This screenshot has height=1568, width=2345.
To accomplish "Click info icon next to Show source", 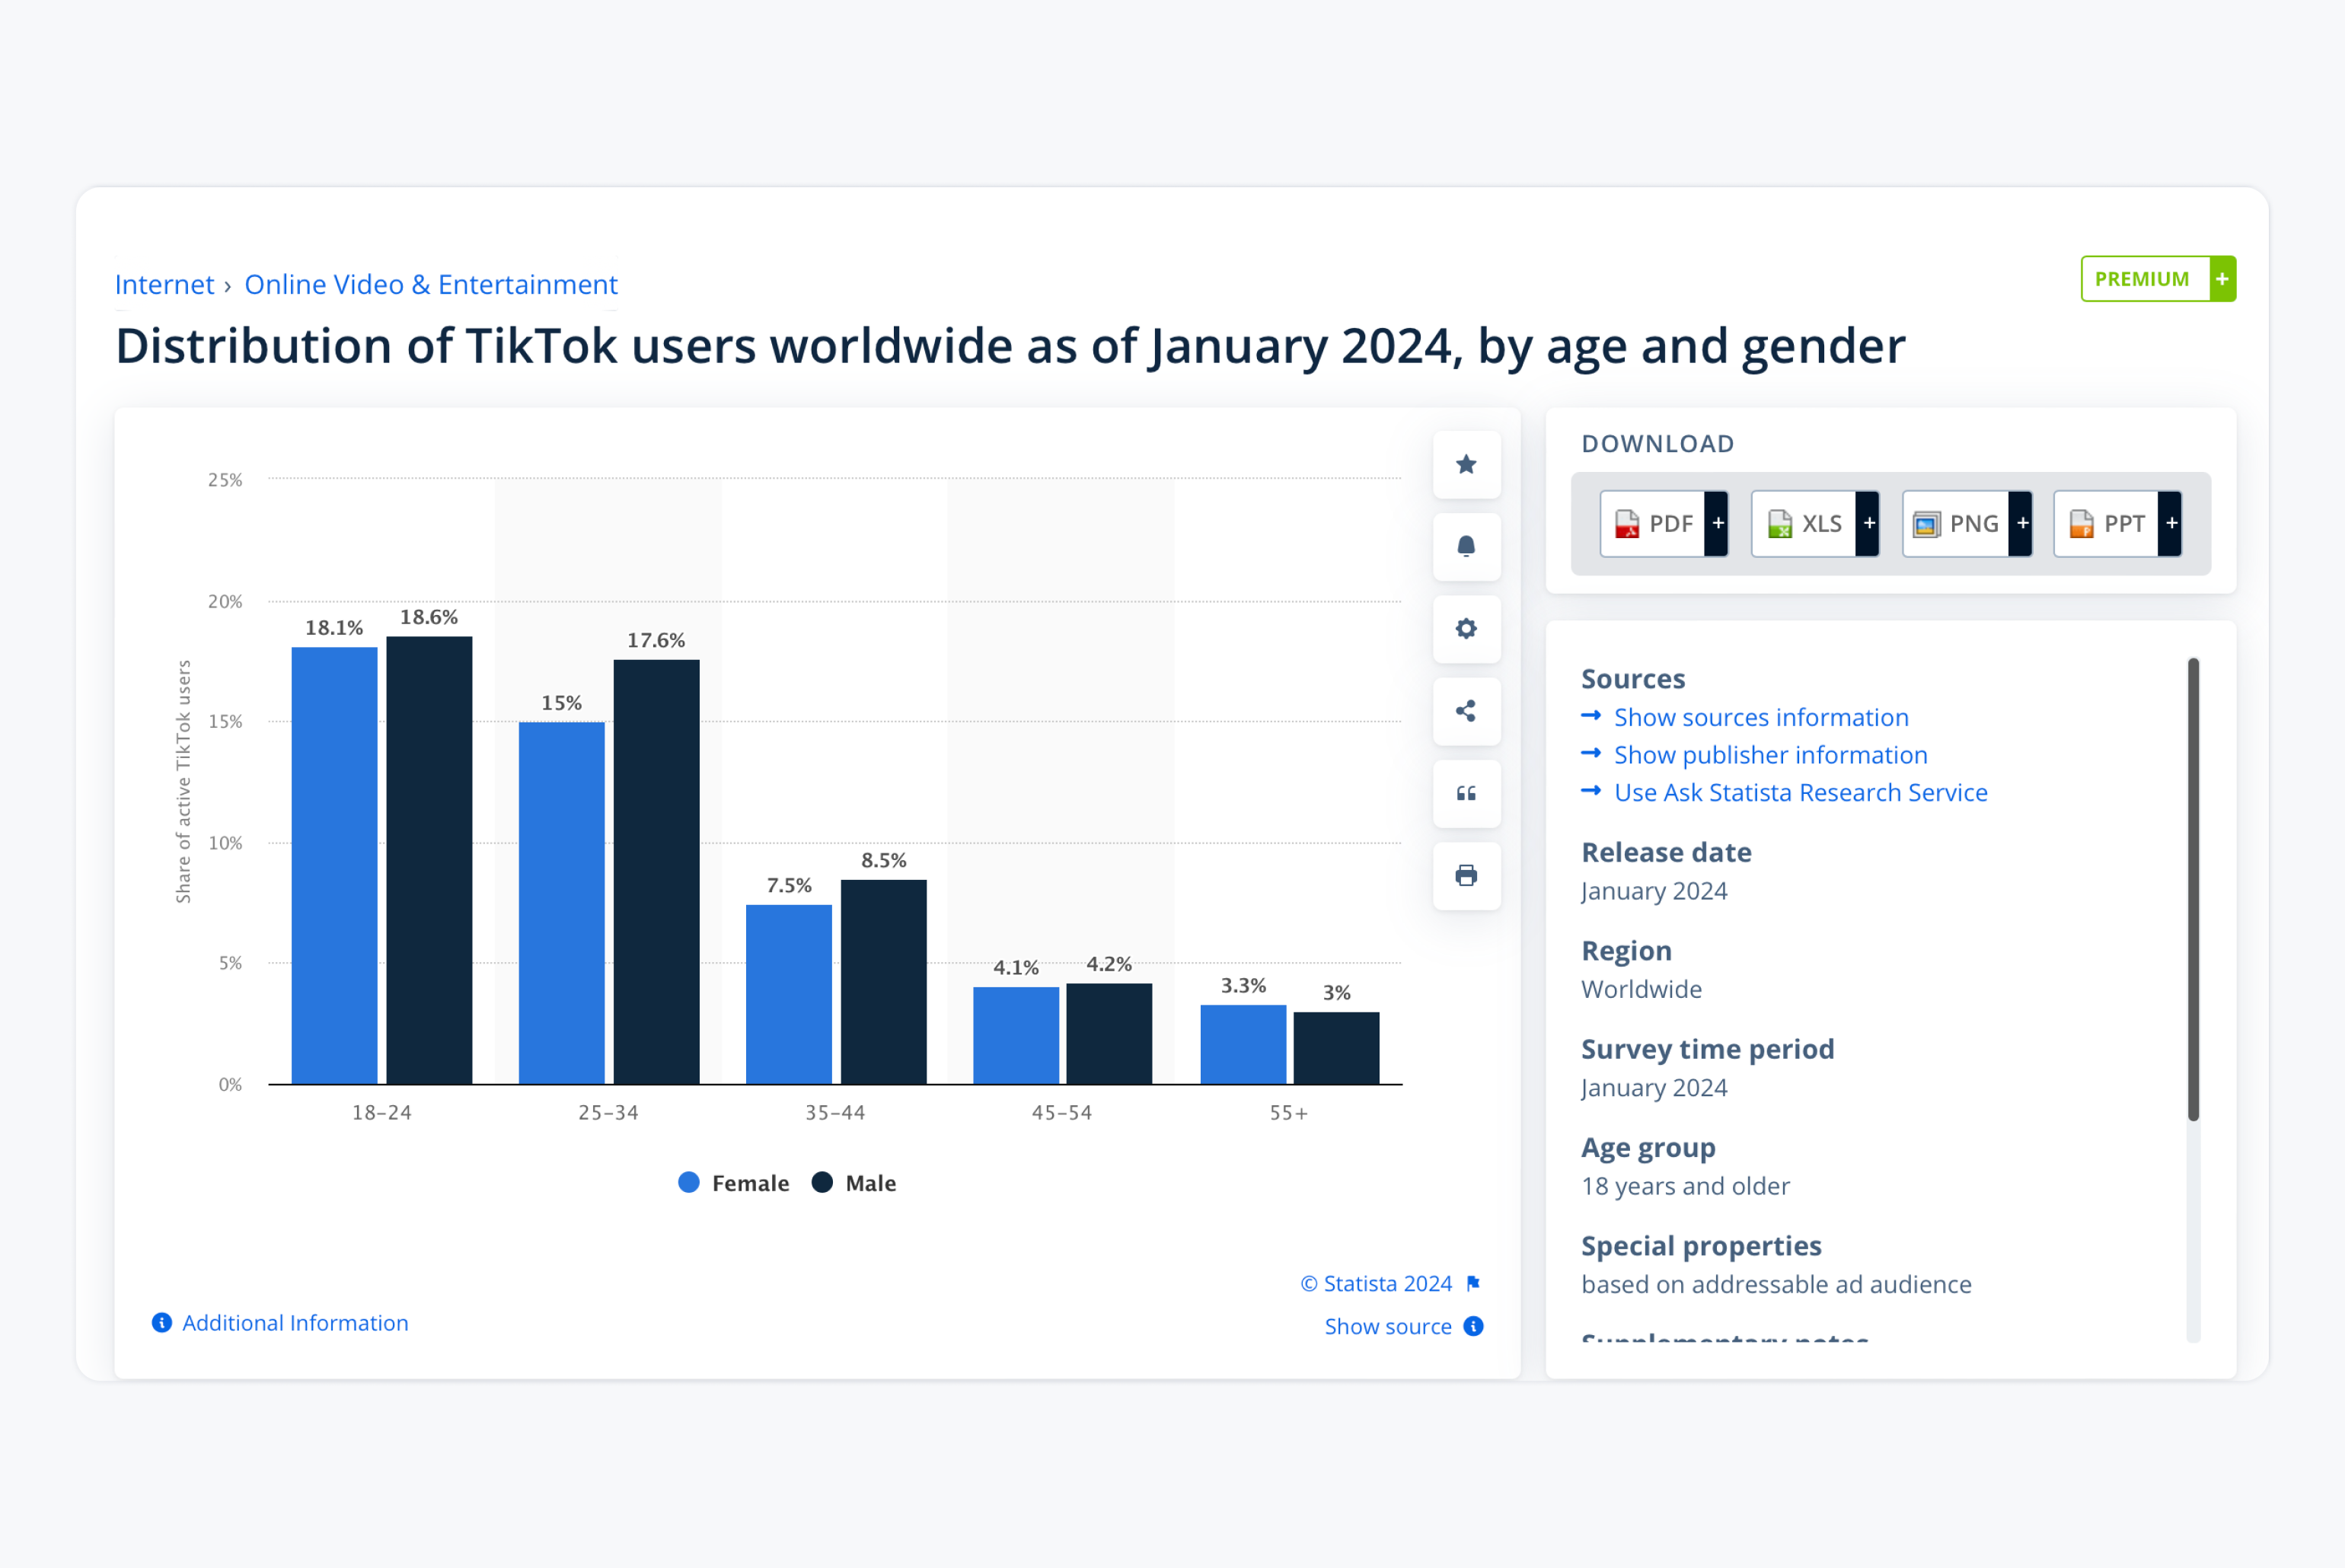I will click(x=1473, y=1326).
